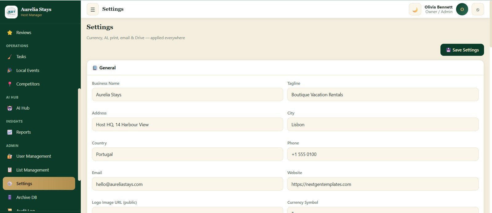Open User Management
Image resolution: width=492 pixels, height=213 pixels.
[x=39, y=156]
